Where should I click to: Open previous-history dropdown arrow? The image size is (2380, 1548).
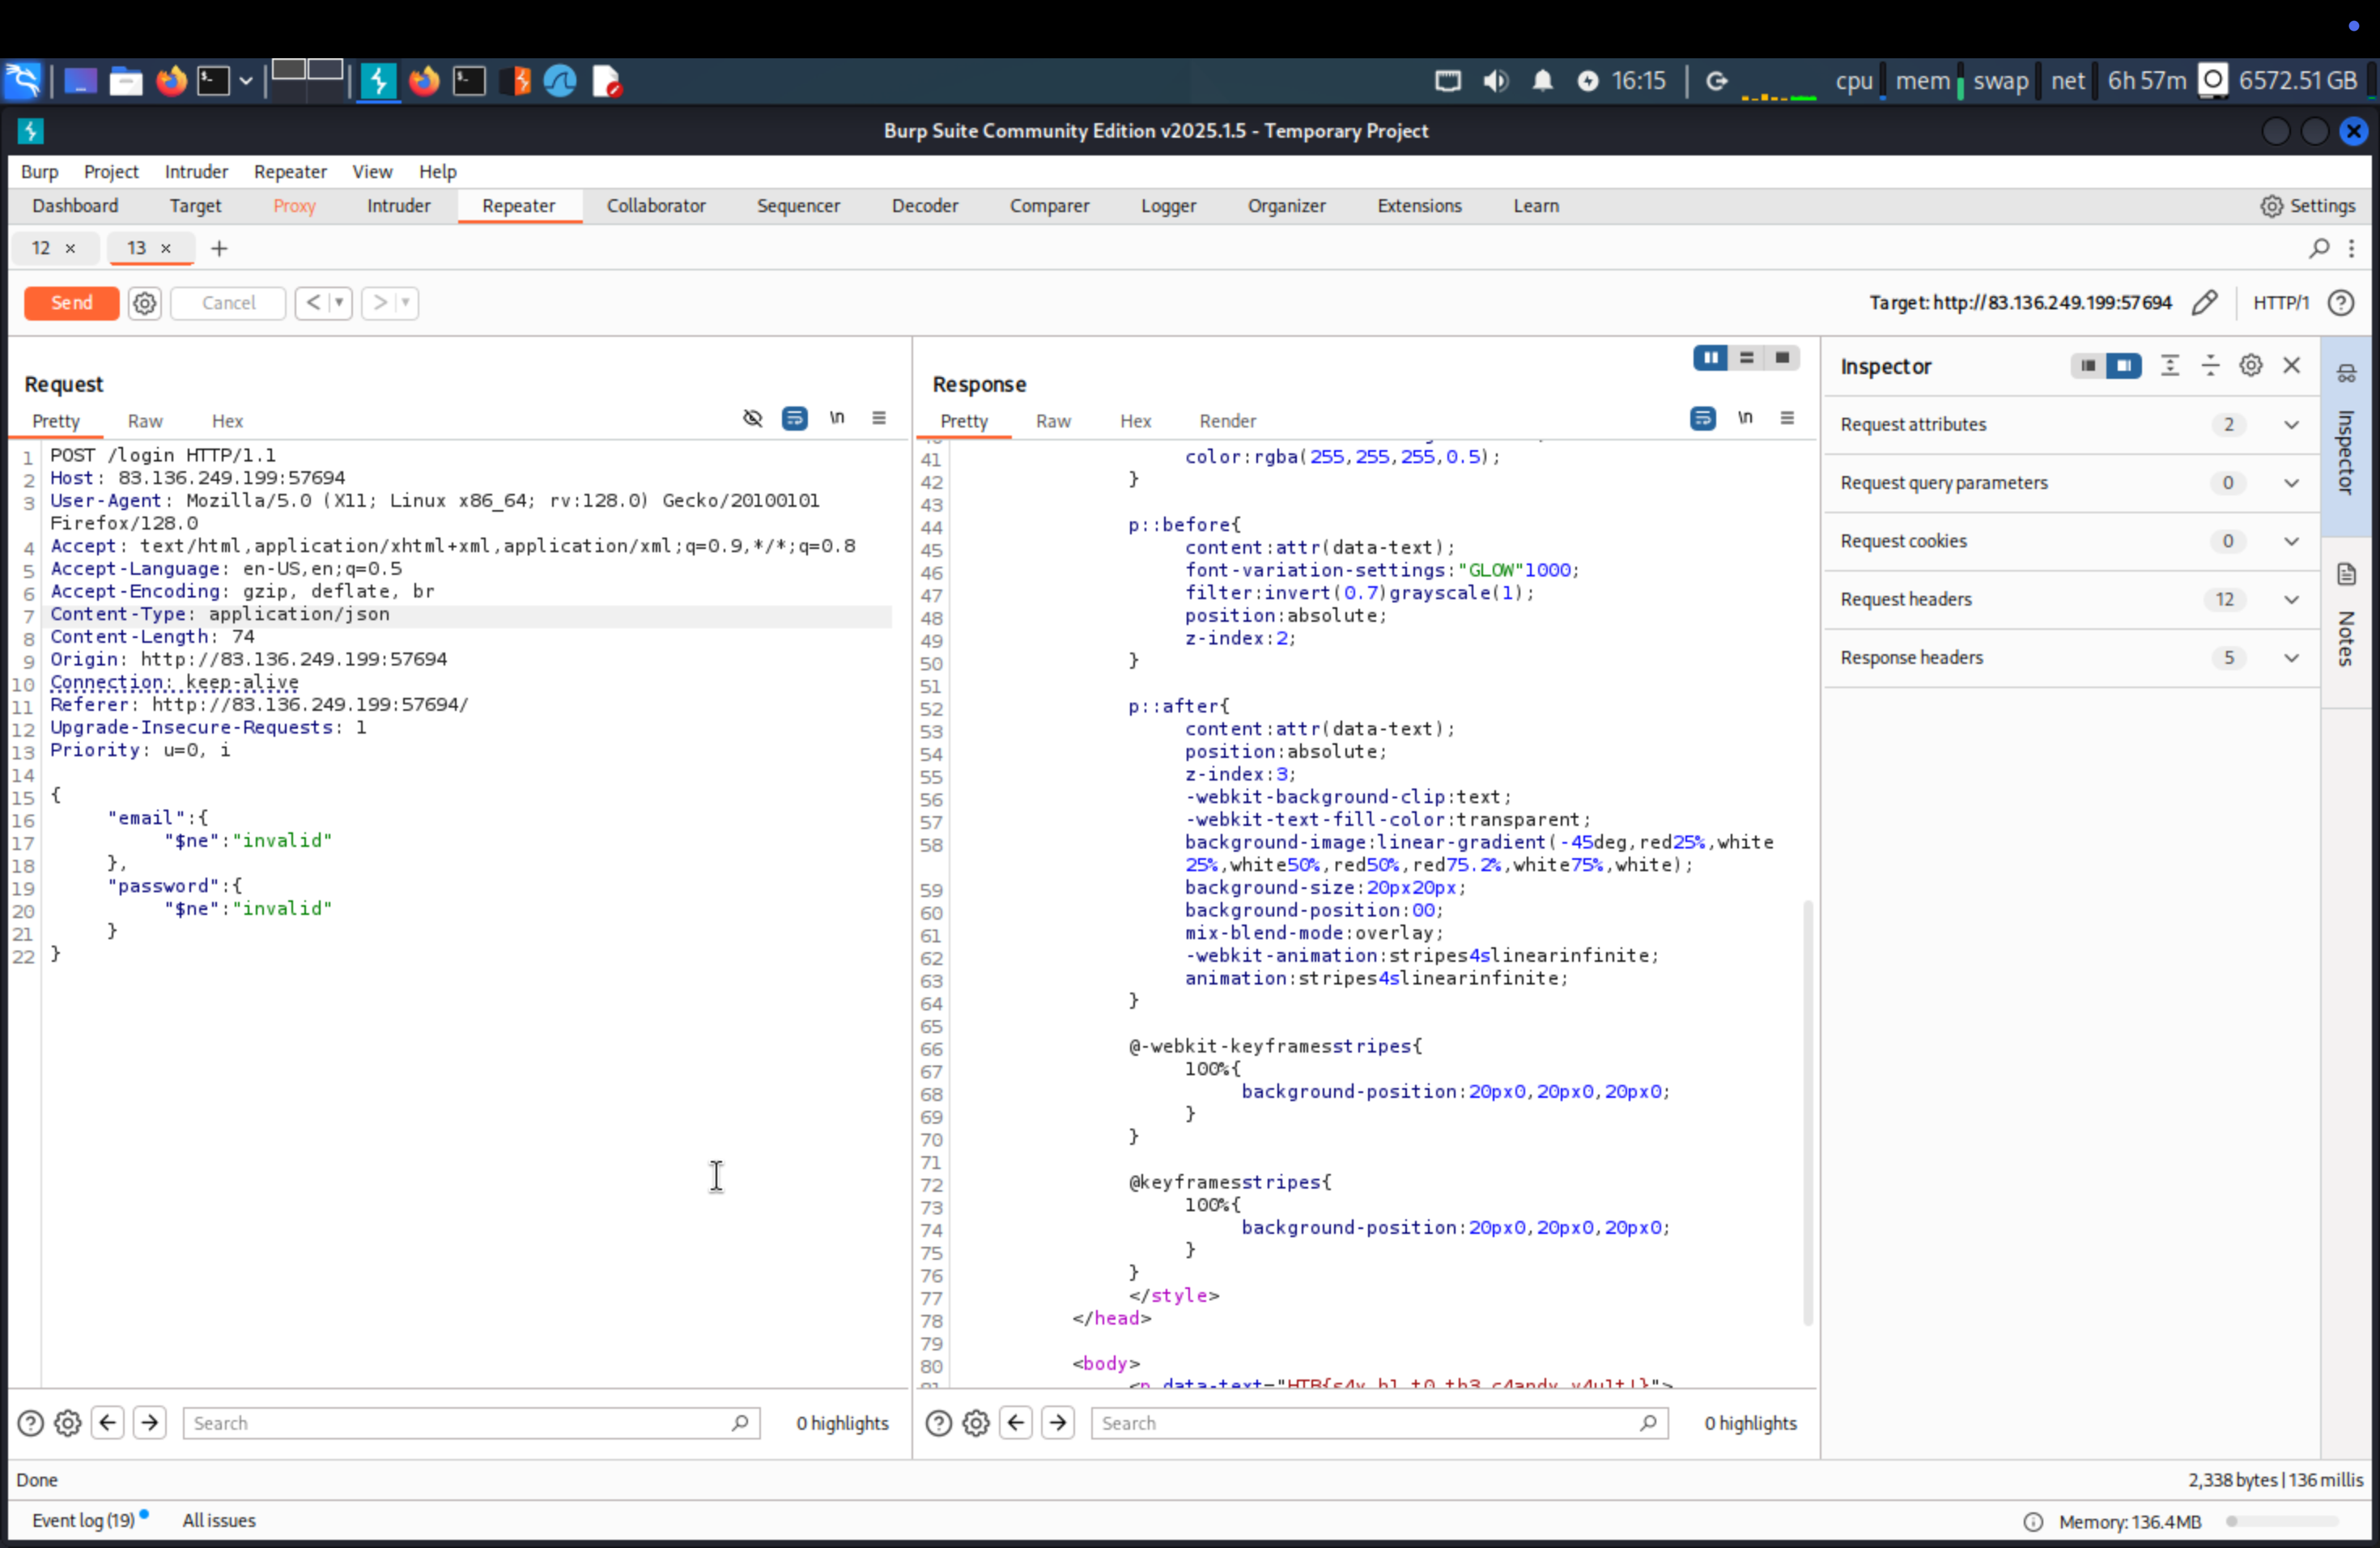pyautogui.click(x=339, y=302)
